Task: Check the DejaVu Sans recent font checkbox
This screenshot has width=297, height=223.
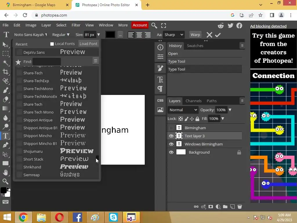Action: point(19,52)
